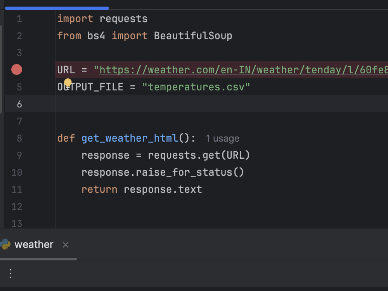Click the 'def' keyword on line 8

tap(66, 138)
